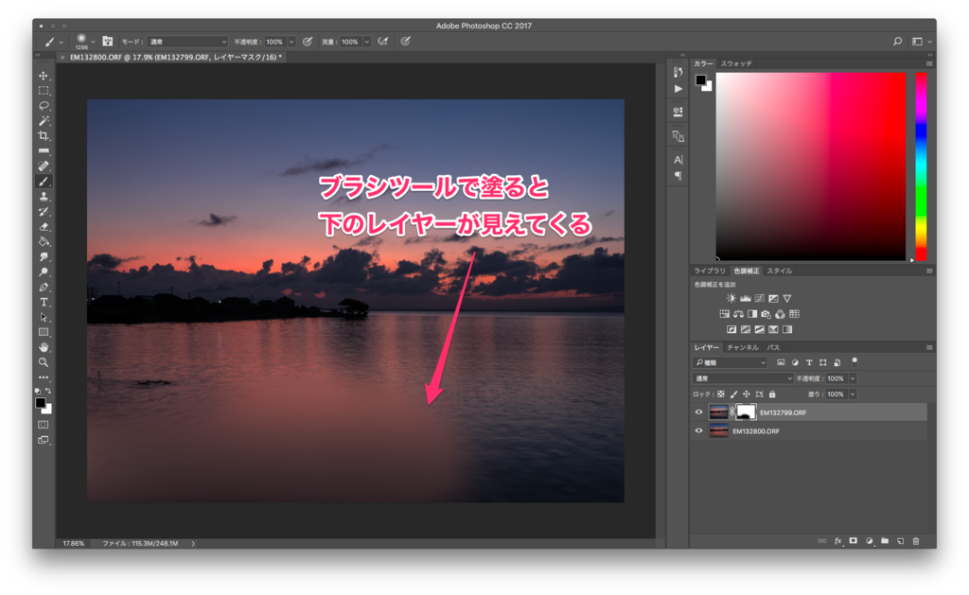Hide the EM132800.ORF layer with eye icon
The width and height of the screenshot is (969, 595).
click(x=699, y=430)
